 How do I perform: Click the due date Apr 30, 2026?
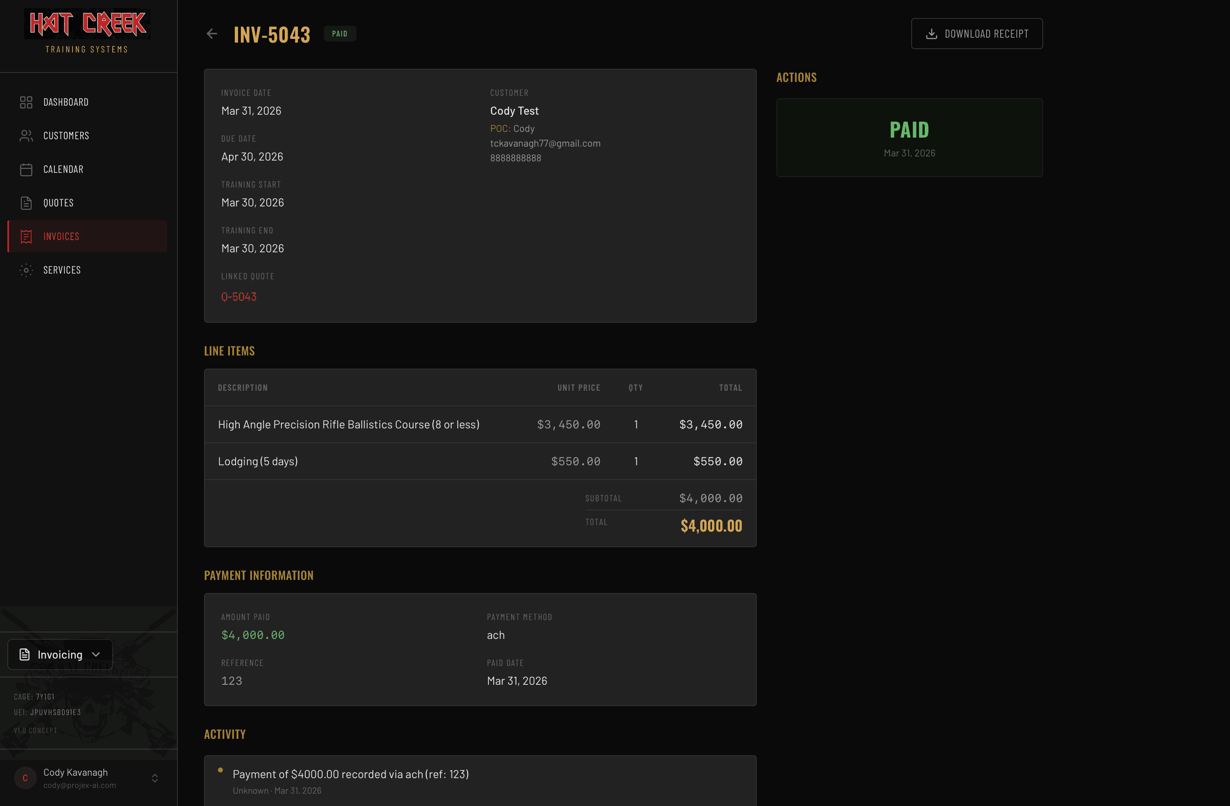[252, 157]
